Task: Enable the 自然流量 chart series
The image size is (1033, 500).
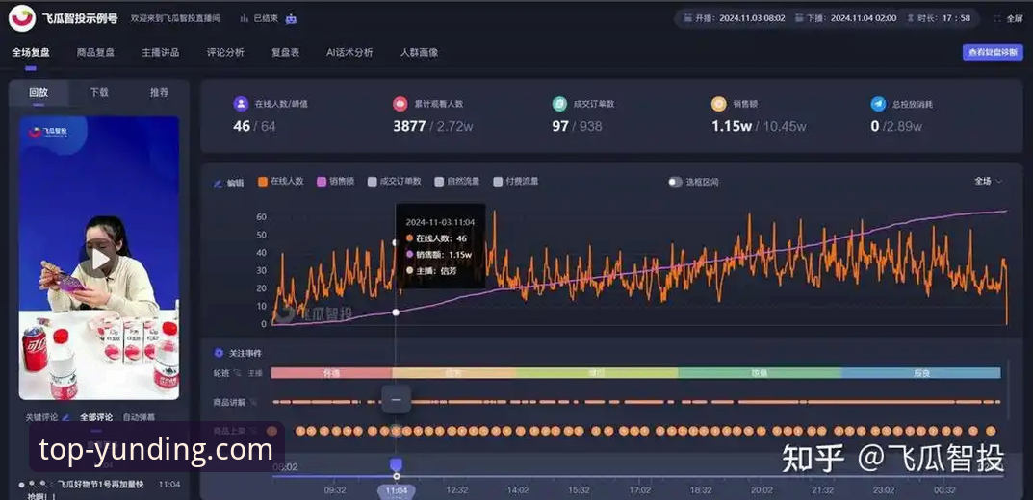Action: [457, 181]
